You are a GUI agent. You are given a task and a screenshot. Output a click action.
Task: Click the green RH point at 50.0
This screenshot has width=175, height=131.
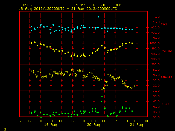click(102, 96)
